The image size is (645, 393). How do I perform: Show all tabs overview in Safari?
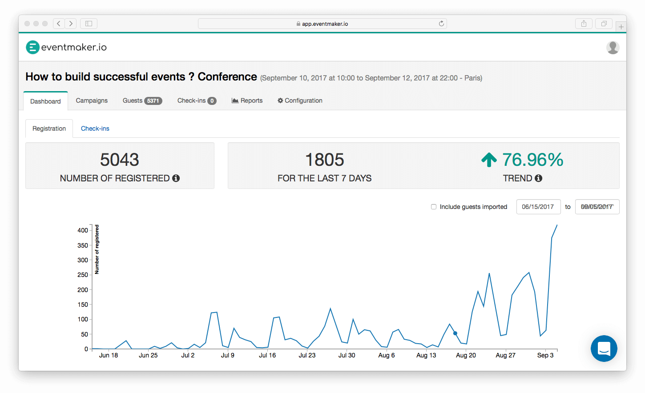[604, 24]
